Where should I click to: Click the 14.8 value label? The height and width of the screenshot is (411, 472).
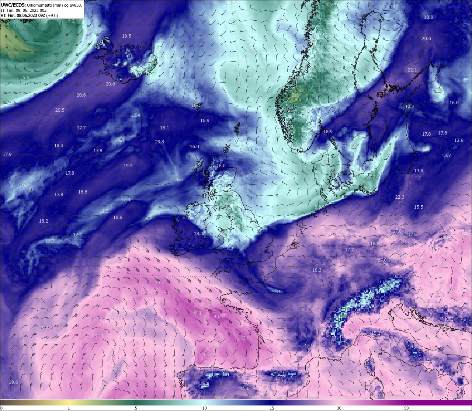(419, 170)
